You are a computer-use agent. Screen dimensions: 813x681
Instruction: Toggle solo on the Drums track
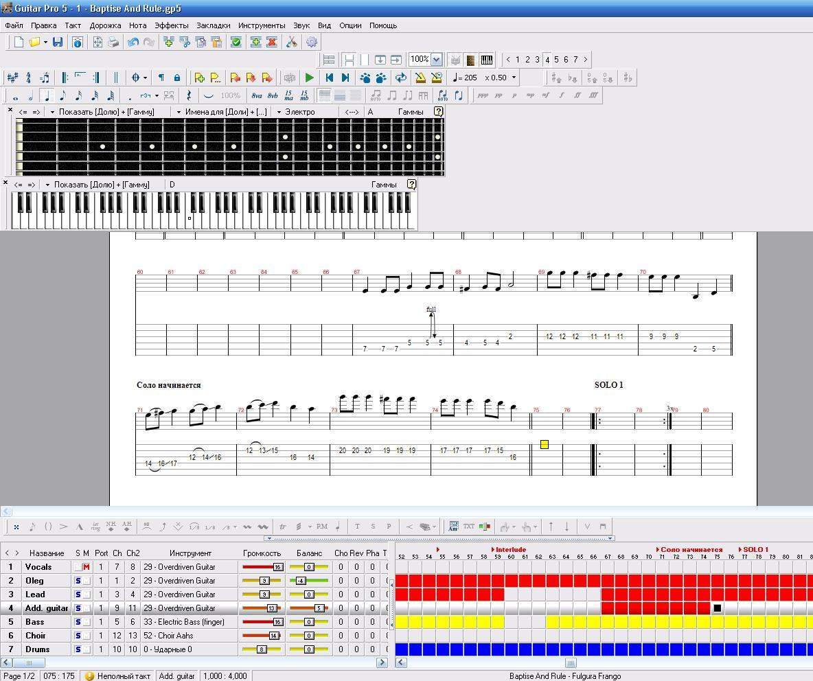tap(78, 649)
